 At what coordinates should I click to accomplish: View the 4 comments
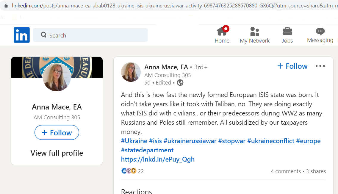(x=286, y=171)
